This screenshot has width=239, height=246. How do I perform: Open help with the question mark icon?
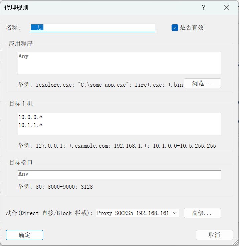click(x=203, y=8)
